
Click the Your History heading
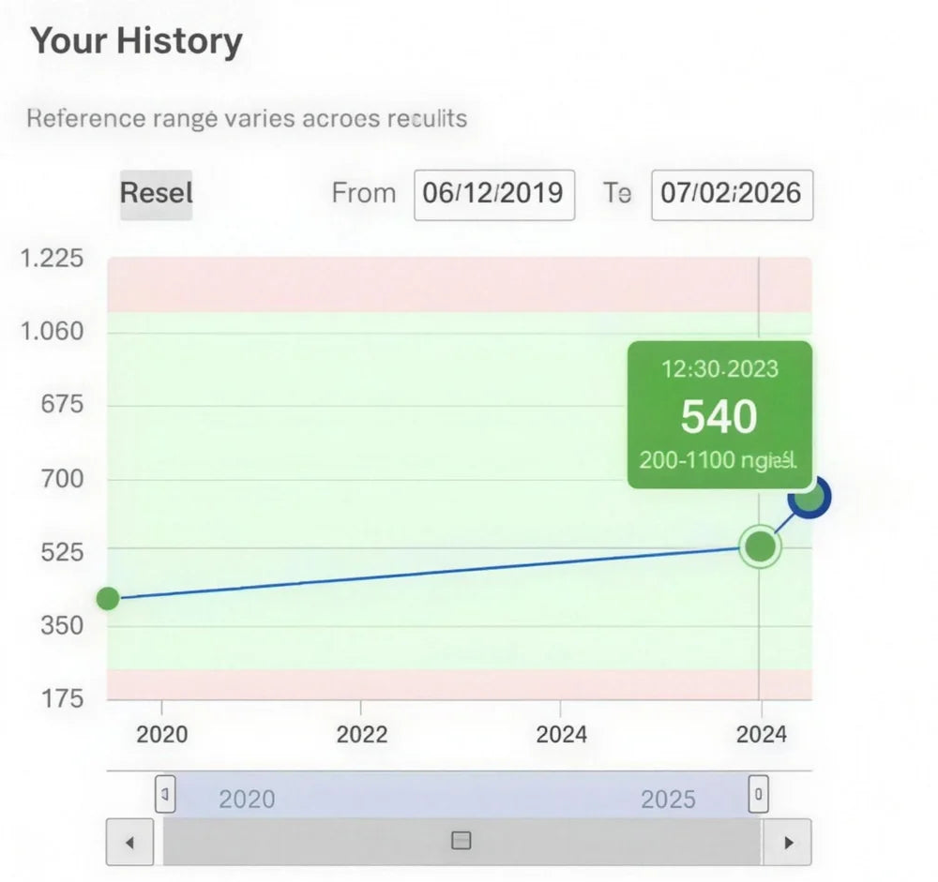pos(136,41)
